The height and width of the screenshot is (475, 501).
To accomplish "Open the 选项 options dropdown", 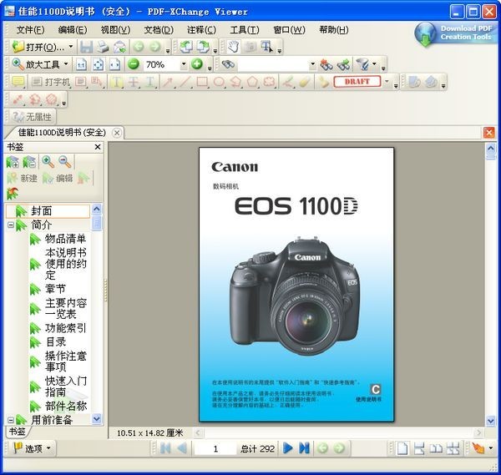I will [x=32, y=448].
